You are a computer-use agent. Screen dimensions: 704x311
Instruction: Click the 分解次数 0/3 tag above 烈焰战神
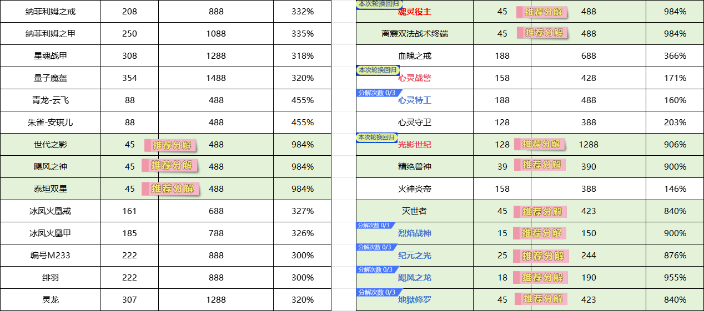click(376, 225)
